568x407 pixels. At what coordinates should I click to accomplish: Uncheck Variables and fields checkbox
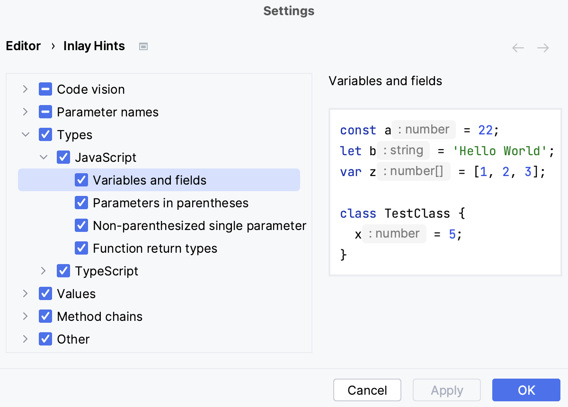point(81,180)
